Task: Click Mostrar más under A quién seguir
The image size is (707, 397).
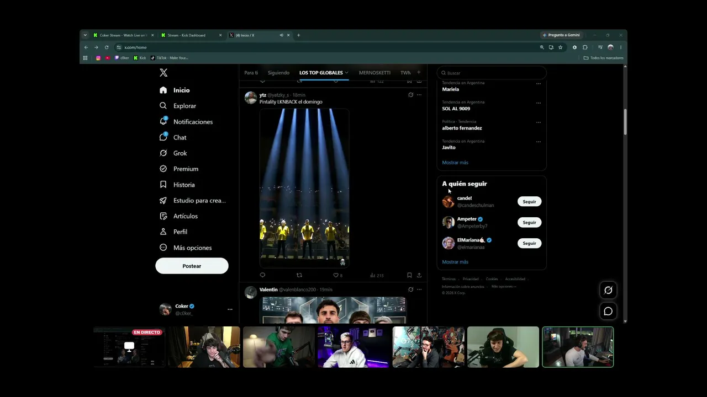Action: tap(455, 262)
